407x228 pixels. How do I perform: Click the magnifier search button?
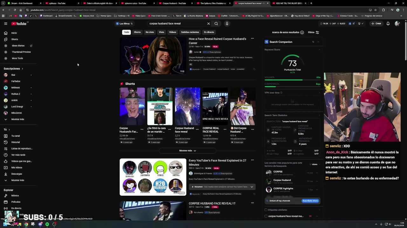(216, 23)
